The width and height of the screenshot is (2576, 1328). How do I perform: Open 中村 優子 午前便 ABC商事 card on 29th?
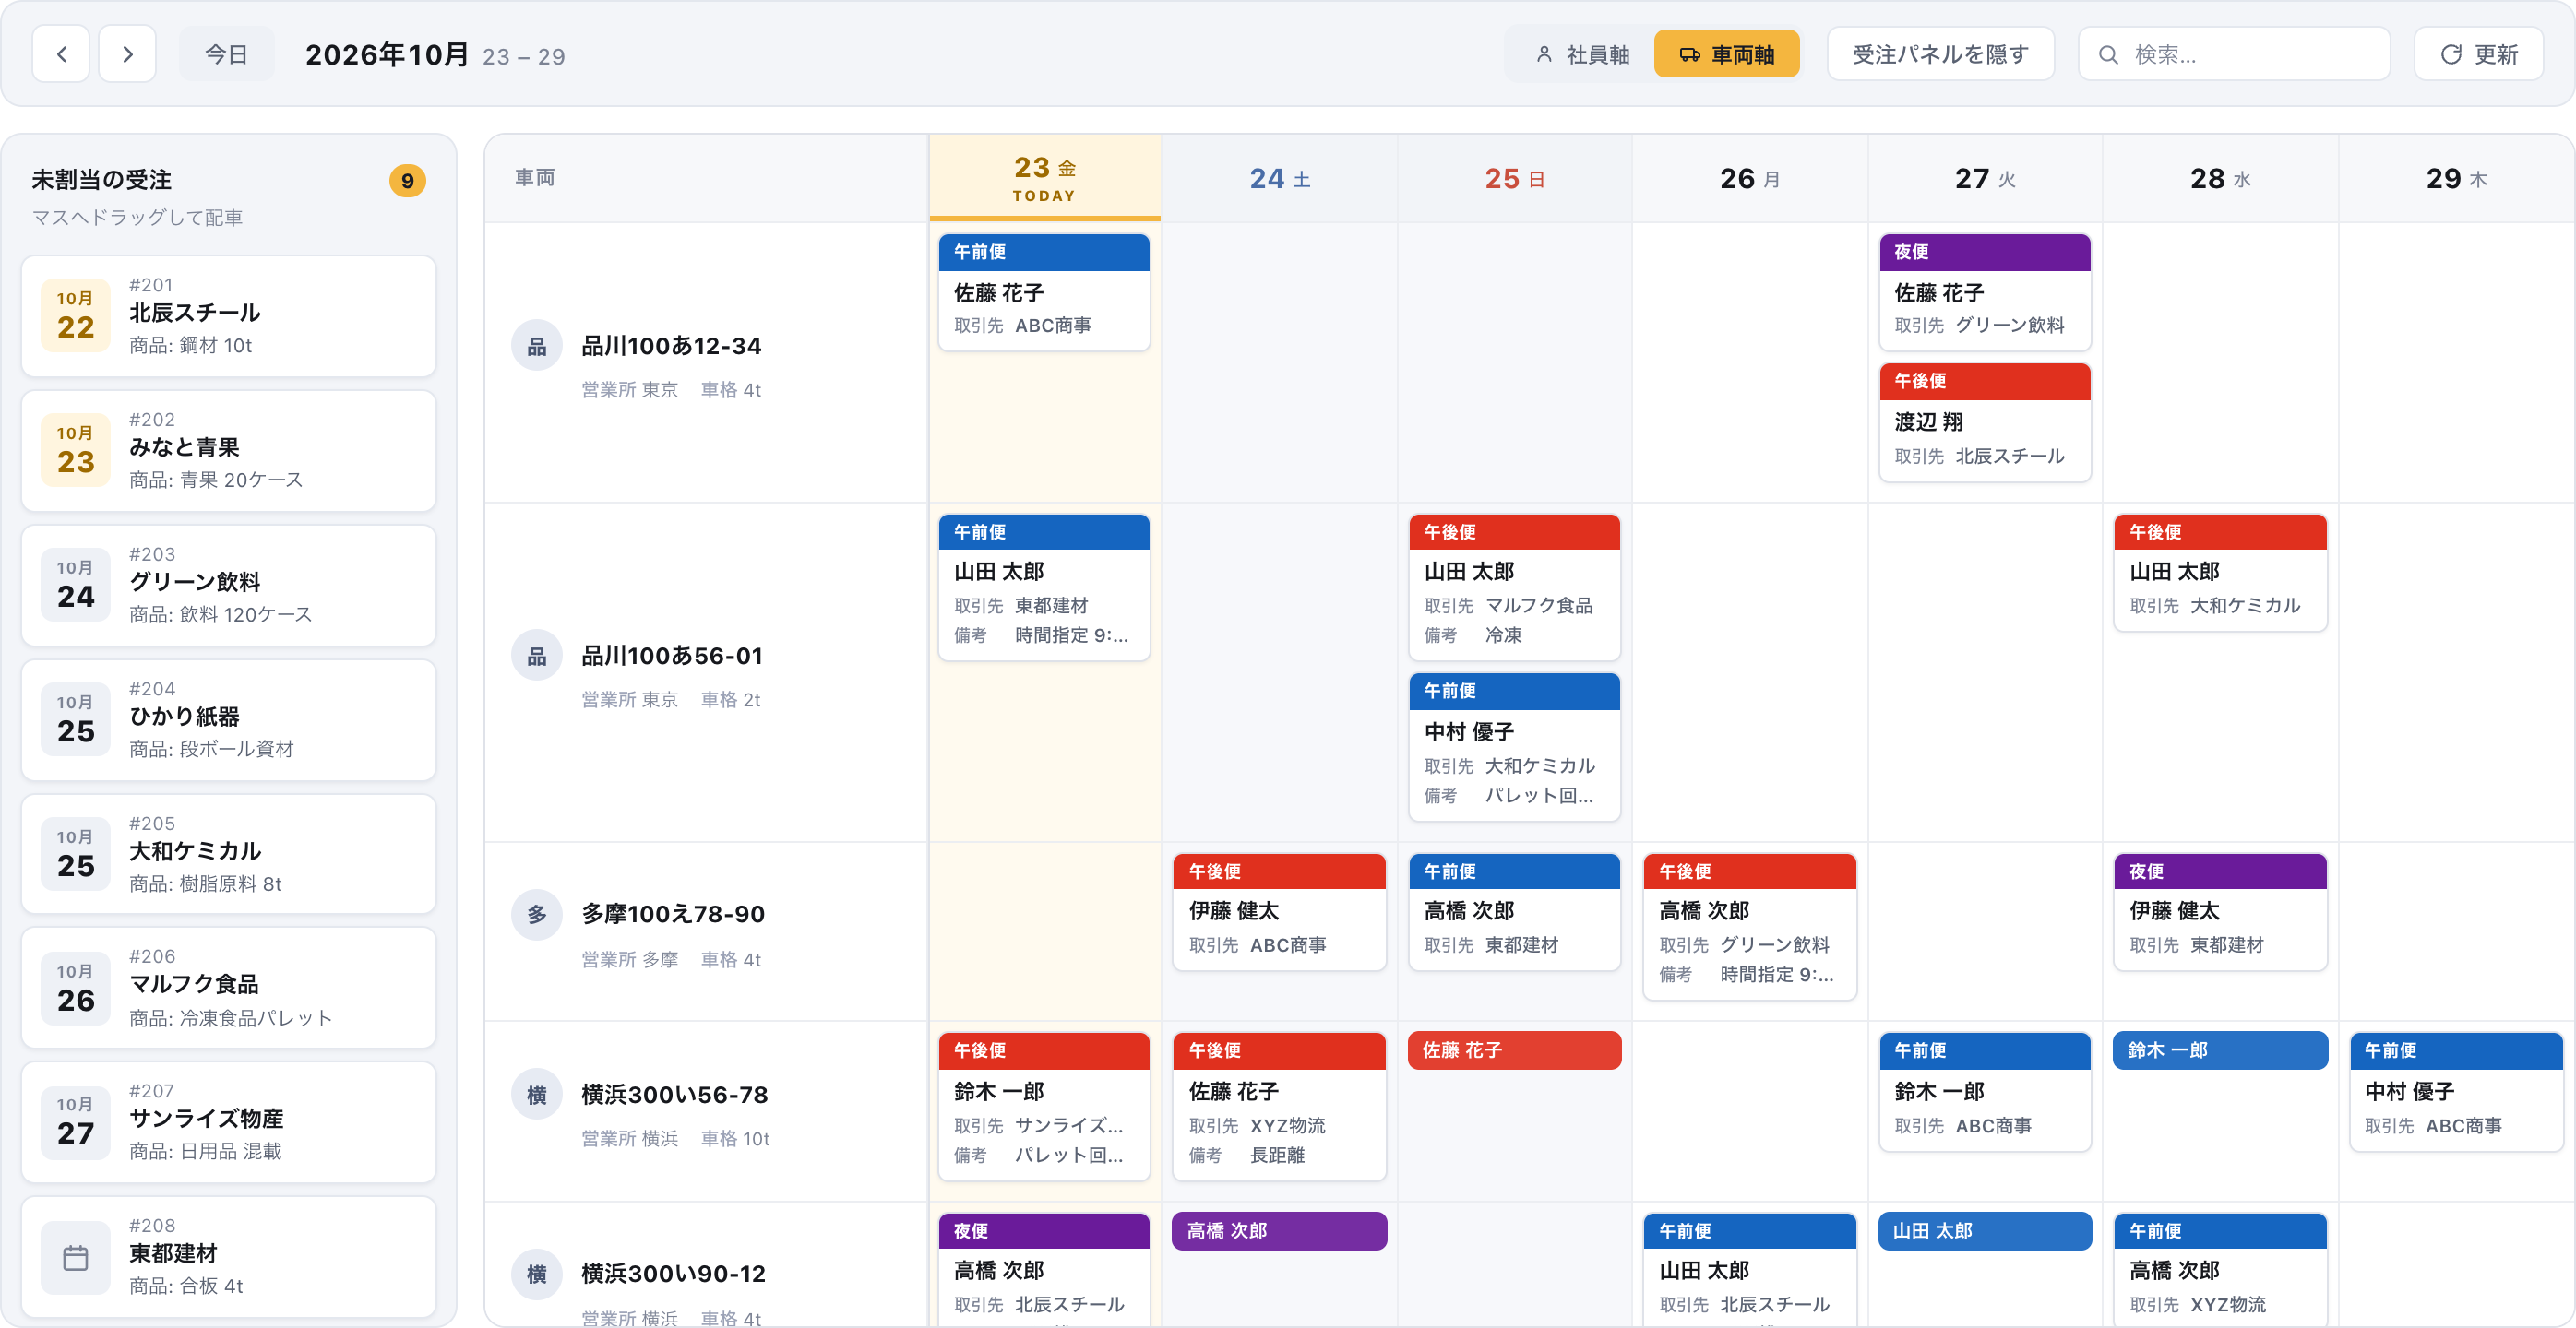tap(2456, 1091)
